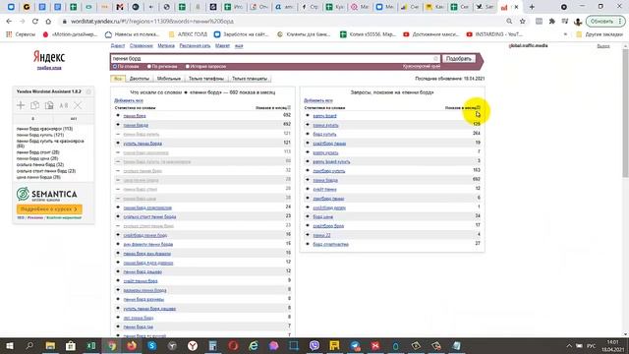629x354 pixels.
Task: Add 'пенни 22' using its bullet icon
Action: click(x=308, y=235)
